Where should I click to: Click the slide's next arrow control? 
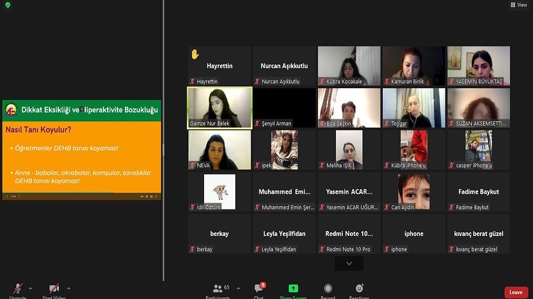(x=19, y=196)
